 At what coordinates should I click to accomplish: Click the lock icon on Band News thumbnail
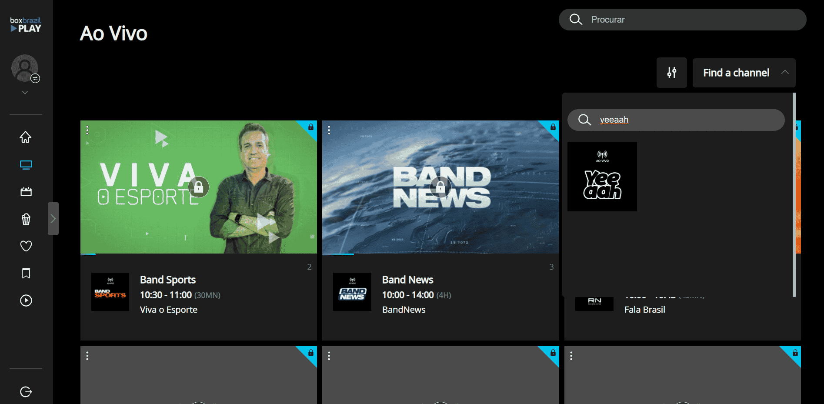440,187
